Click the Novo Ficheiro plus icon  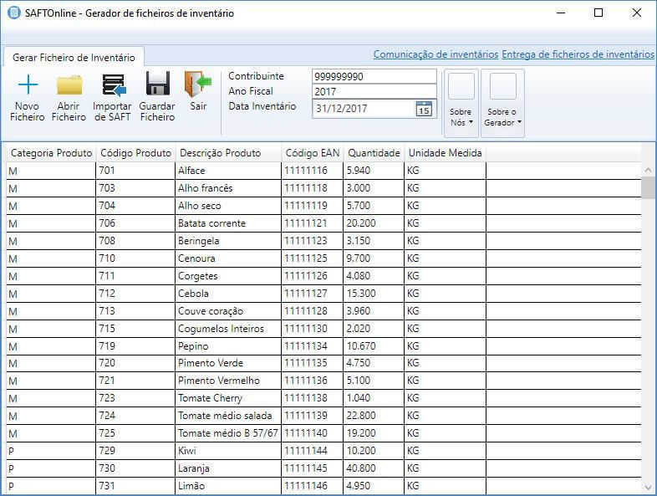pos(28,85)
